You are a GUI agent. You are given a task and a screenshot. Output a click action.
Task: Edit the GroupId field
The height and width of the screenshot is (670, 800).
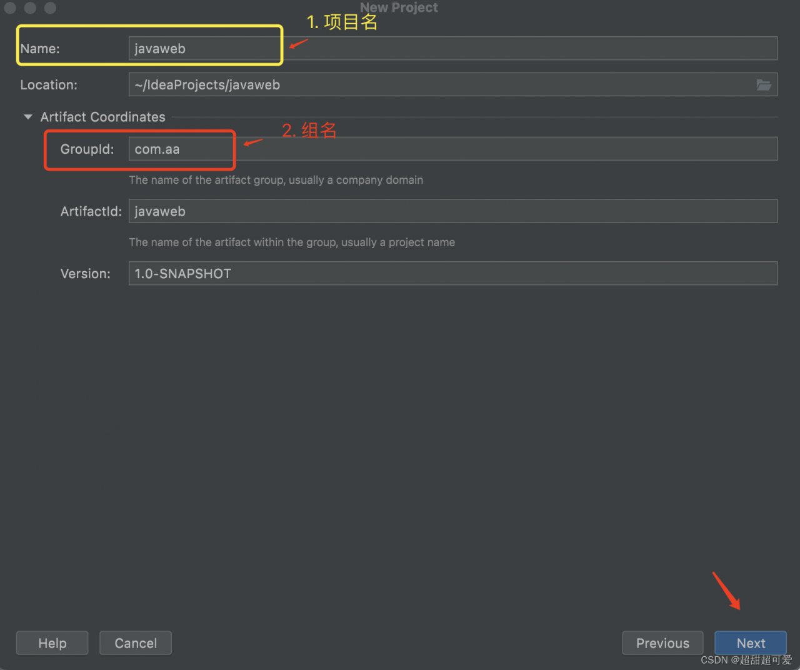(x=452, y=149)
